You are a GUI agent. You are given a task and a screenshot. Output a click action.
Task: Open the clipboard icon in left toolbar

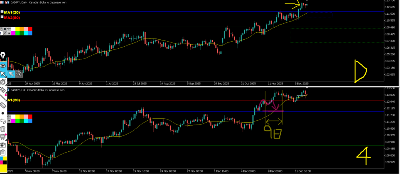click(x=3, y=152)
